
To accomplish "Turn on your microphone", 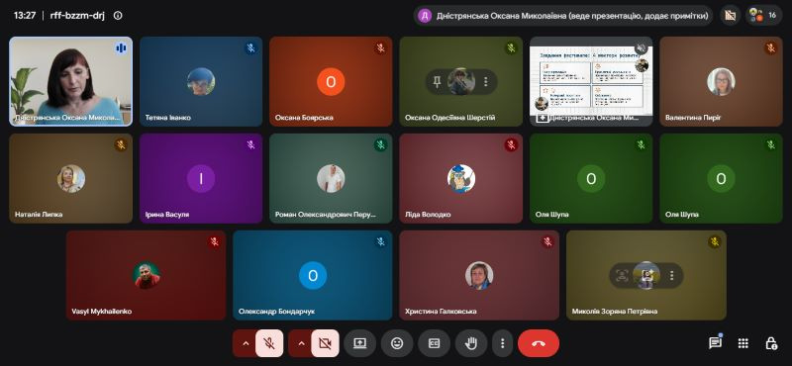I will pos(269,343).
